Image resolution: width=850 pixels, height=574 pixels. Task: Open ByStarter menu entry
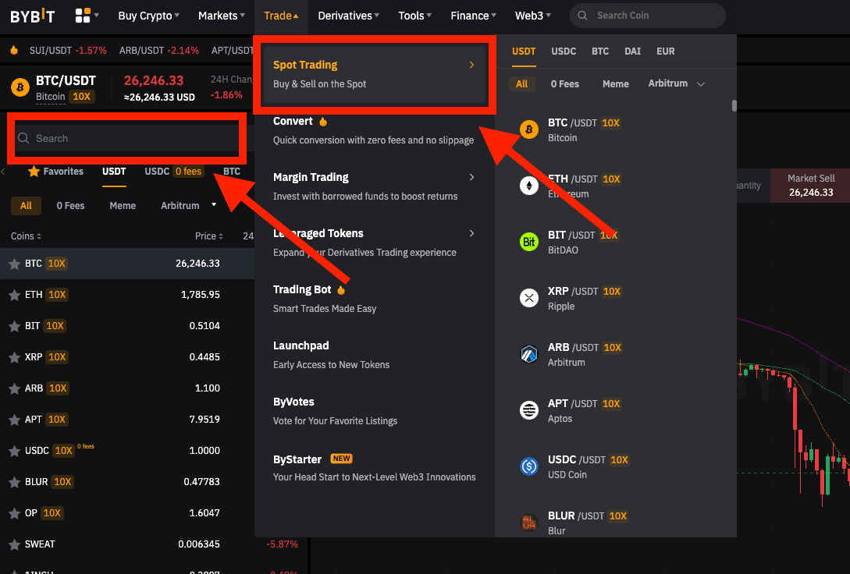(x=374, y=467)
